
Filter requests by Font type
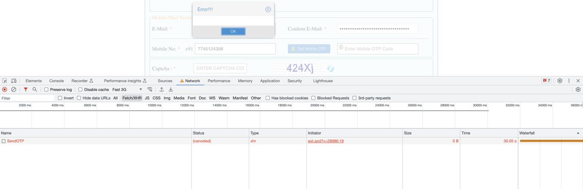point(191,98)
